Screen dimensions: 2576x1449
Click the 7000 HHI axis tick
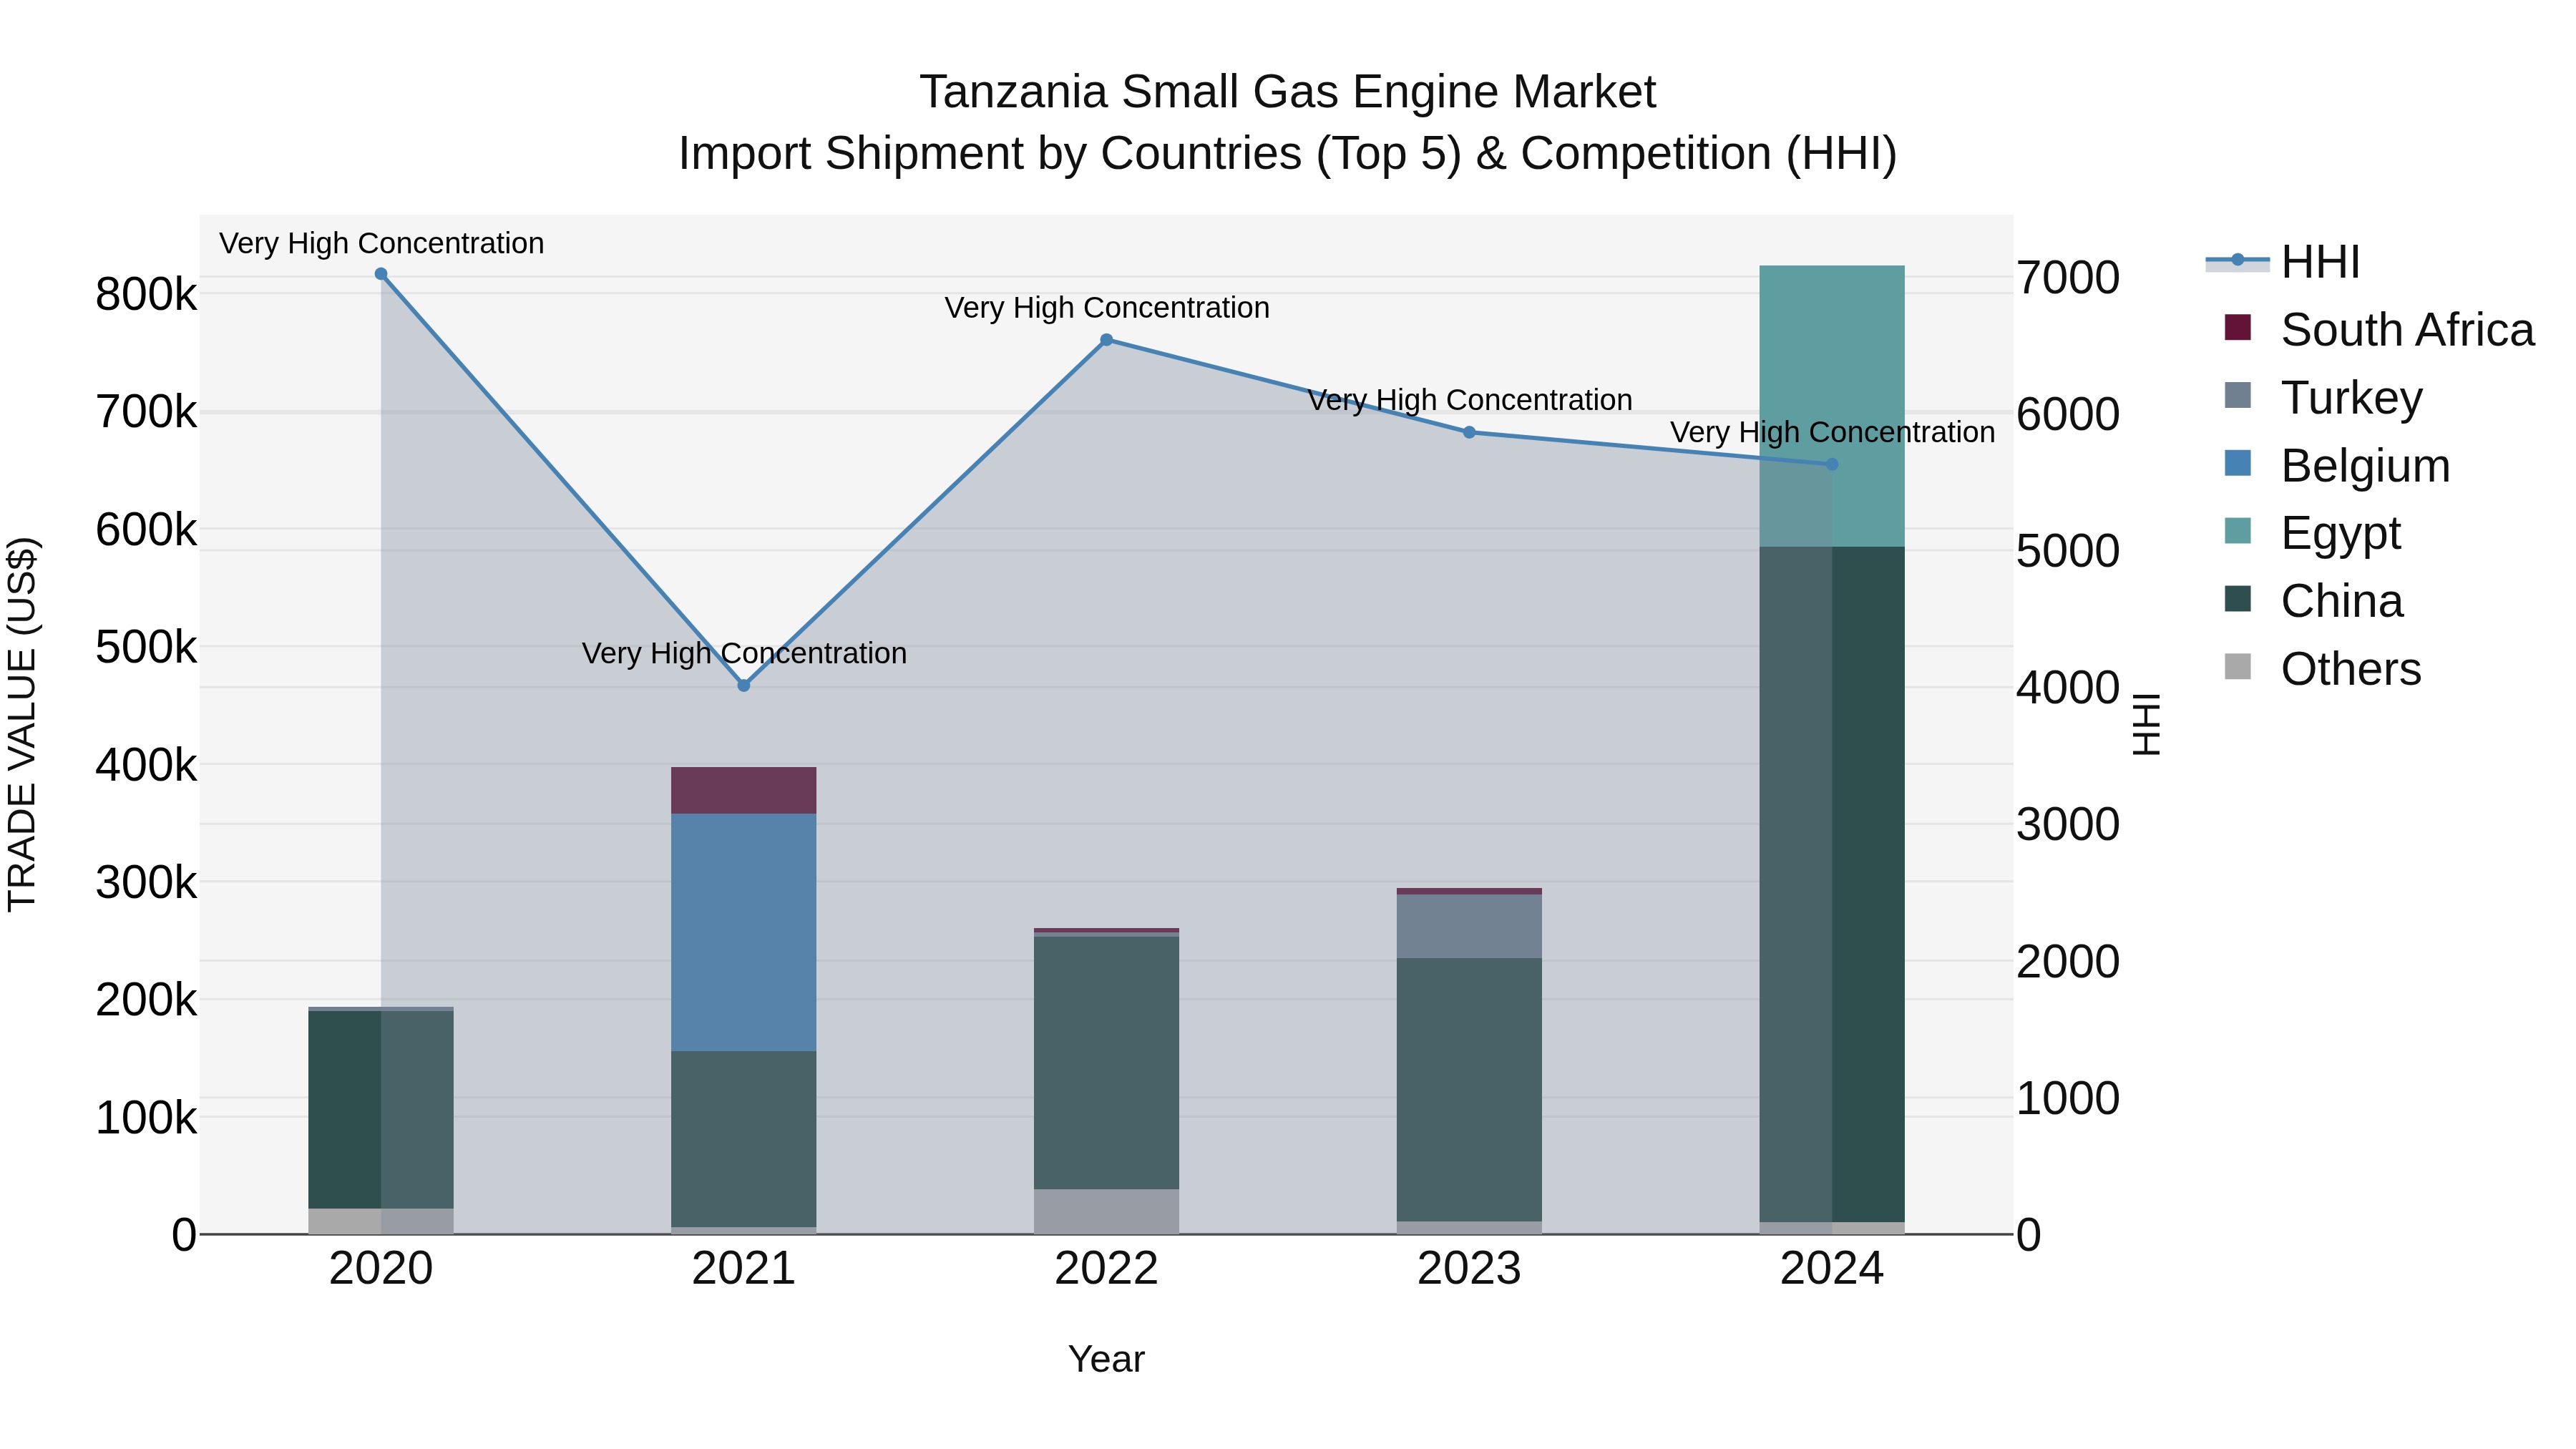click(x=2068, y=278)
